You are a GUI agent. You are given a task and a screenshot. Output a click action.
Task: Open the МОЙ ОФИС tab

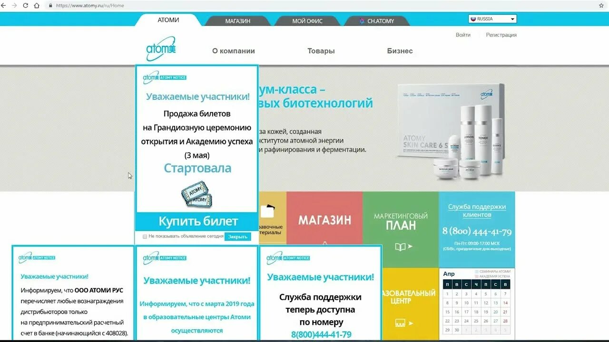pos(307,21)
